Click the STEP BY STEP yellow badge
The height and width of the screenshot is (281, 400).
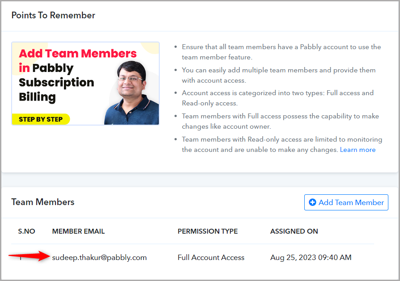pos(41,119)
